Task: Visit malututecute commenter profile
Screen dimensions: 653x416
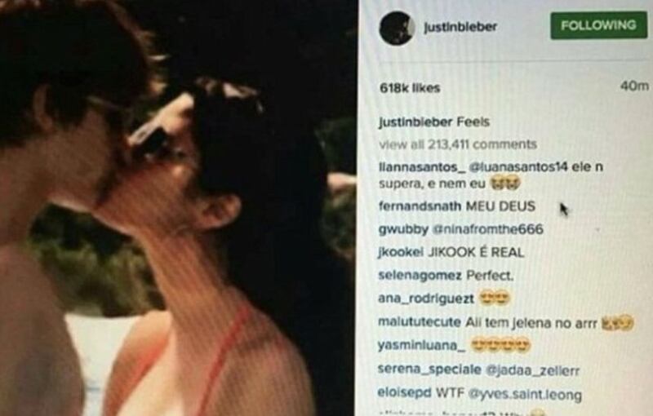Action: pos(420,322)
